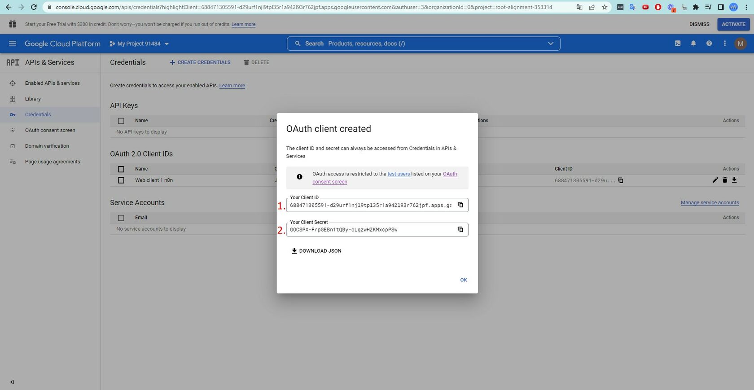Check the Web client 1 n8n row
This screenshot has height=390, width=754.
tap(121, 180)
